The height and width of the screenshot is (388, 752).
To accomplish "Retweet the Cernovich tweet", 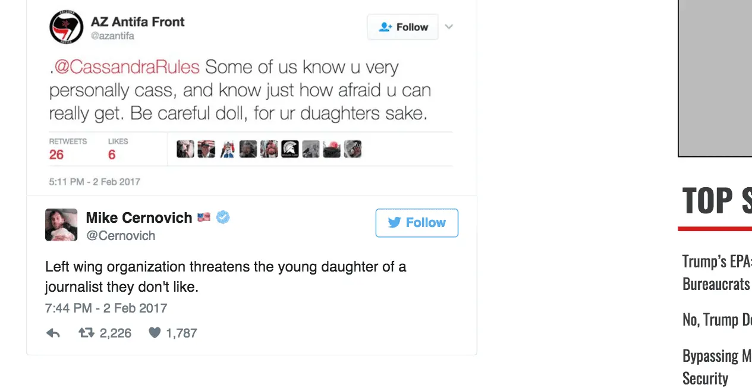I will pyautogui.click(x=87, y=333).
